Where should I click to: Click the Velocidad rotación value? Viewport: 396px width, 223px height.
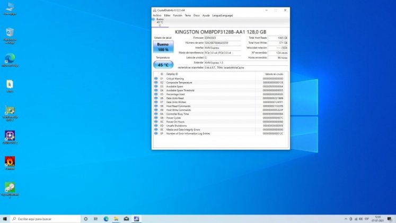(x=278, y=48)
